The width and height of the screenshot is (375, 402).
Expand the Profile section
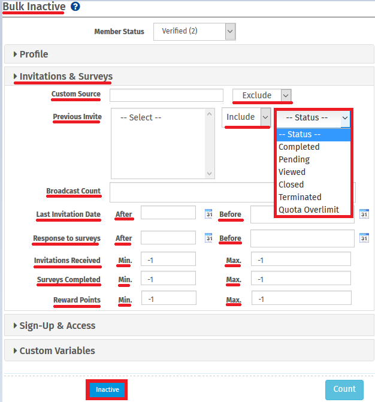pyautogui.click(x=34, y=54)
